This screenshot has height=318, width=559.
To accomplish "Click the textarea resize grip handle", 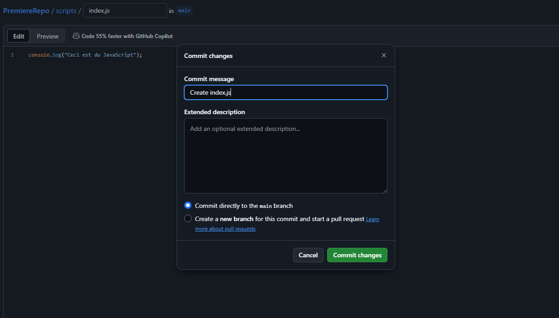I will click(385, 192).
